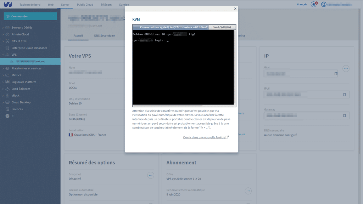Image resolution: width=363 pixels, height=204 pixels.
Task: Click the NAS et CDN sidebar icon
Action: (x=7, y=41)
